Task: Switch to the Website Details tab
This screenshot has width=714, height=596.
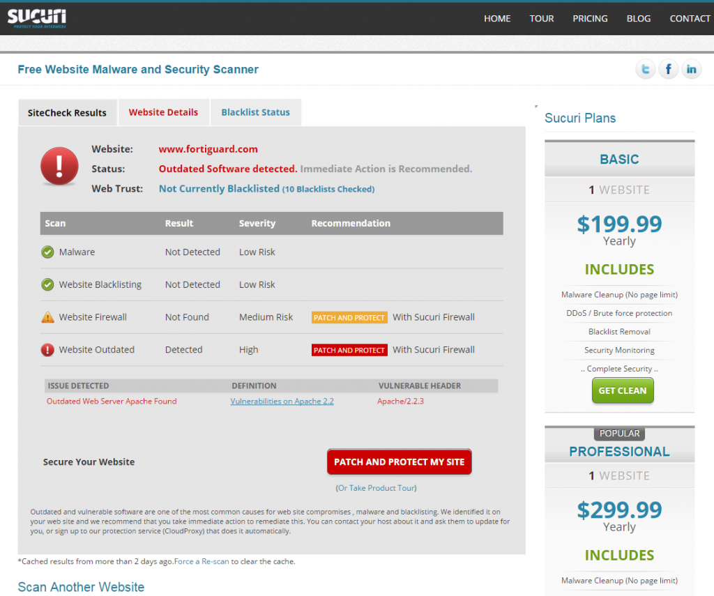Action: point(163,112)
